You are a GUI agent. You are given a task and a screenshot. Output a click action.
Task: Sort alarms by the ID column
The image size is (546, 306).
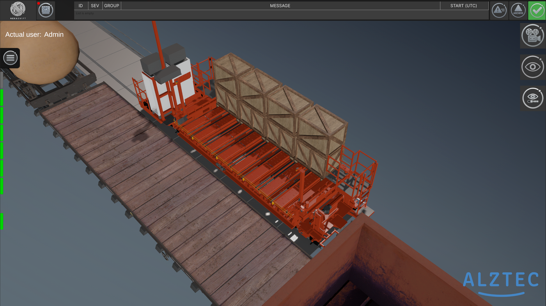tap(81, 6)
